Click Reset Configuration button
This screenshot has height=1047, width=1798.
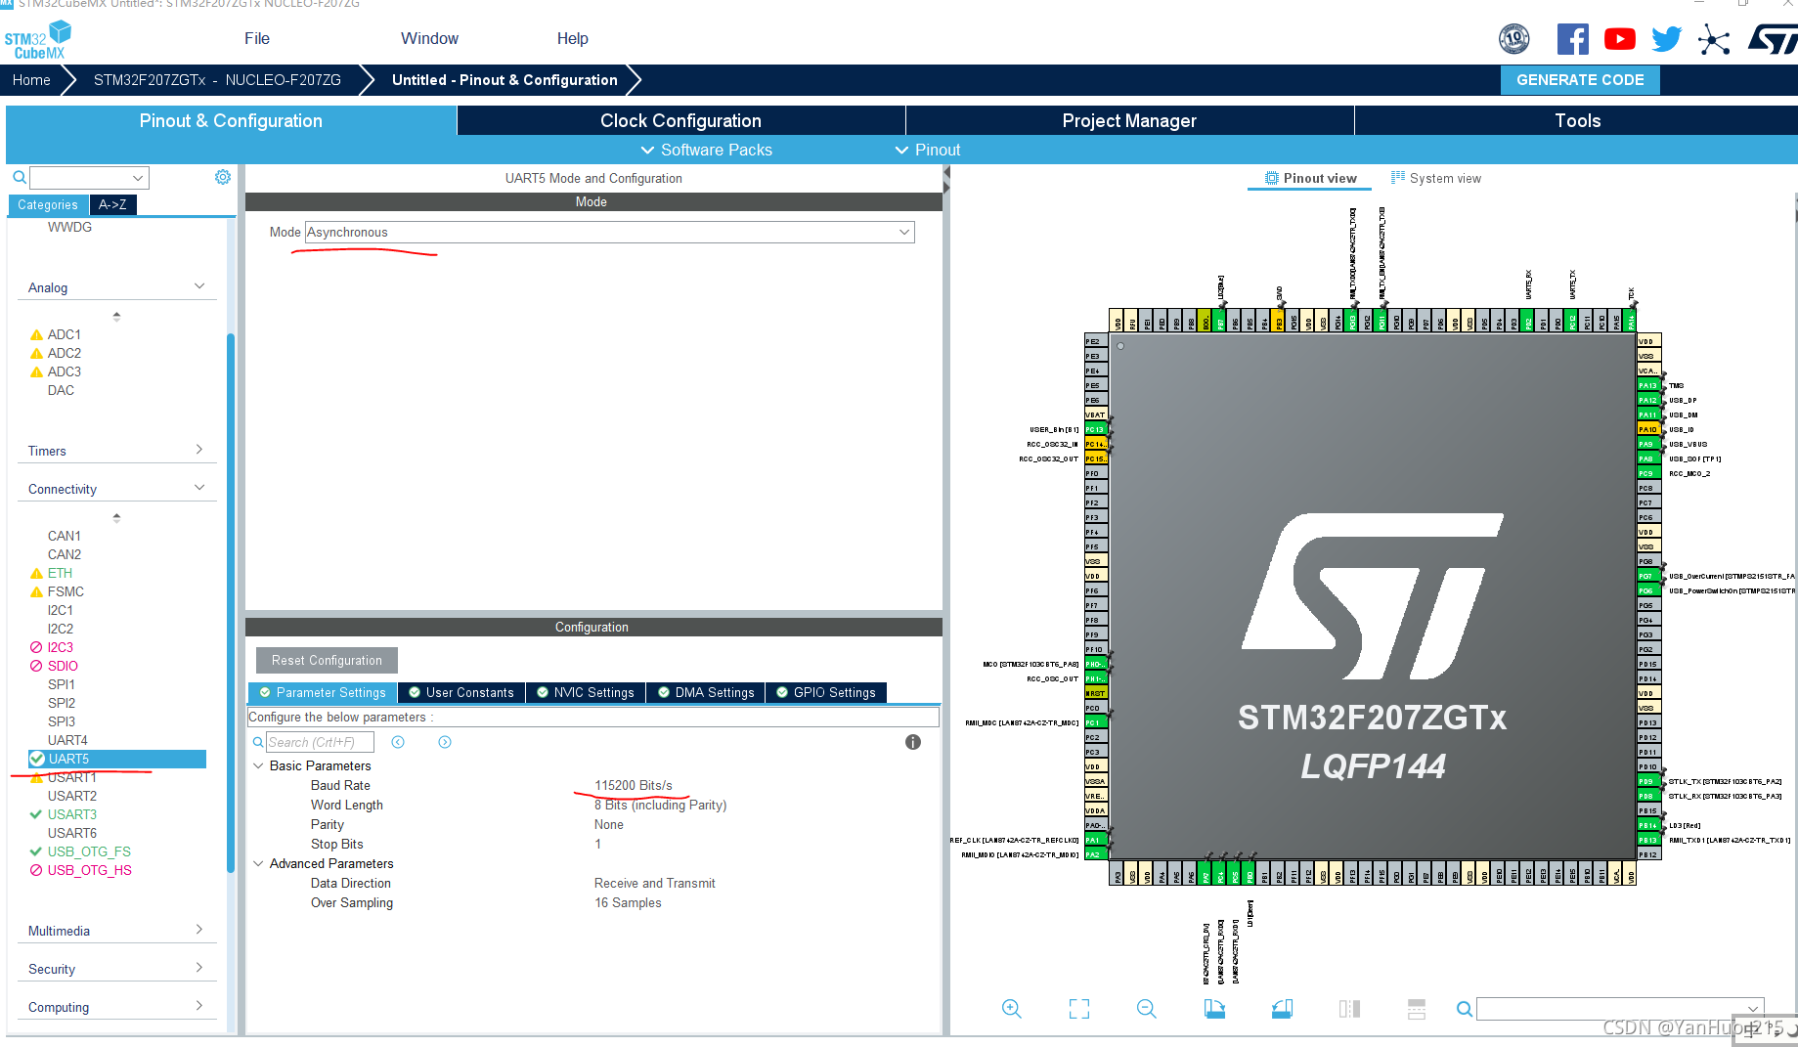point(327,660)
